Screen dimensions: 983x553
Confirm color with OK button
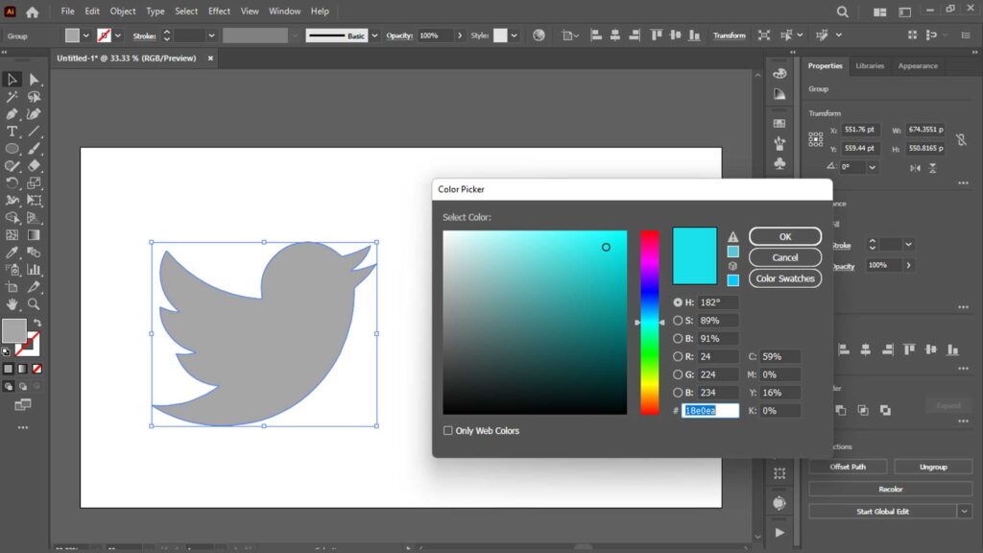click(x=785, y=236)
